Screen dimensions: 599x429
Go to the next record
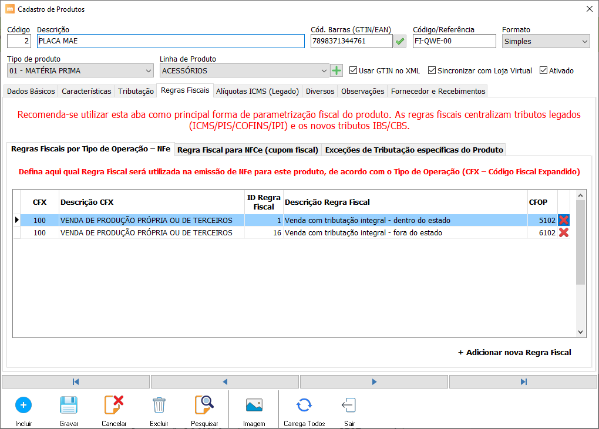tap(374, 381)
